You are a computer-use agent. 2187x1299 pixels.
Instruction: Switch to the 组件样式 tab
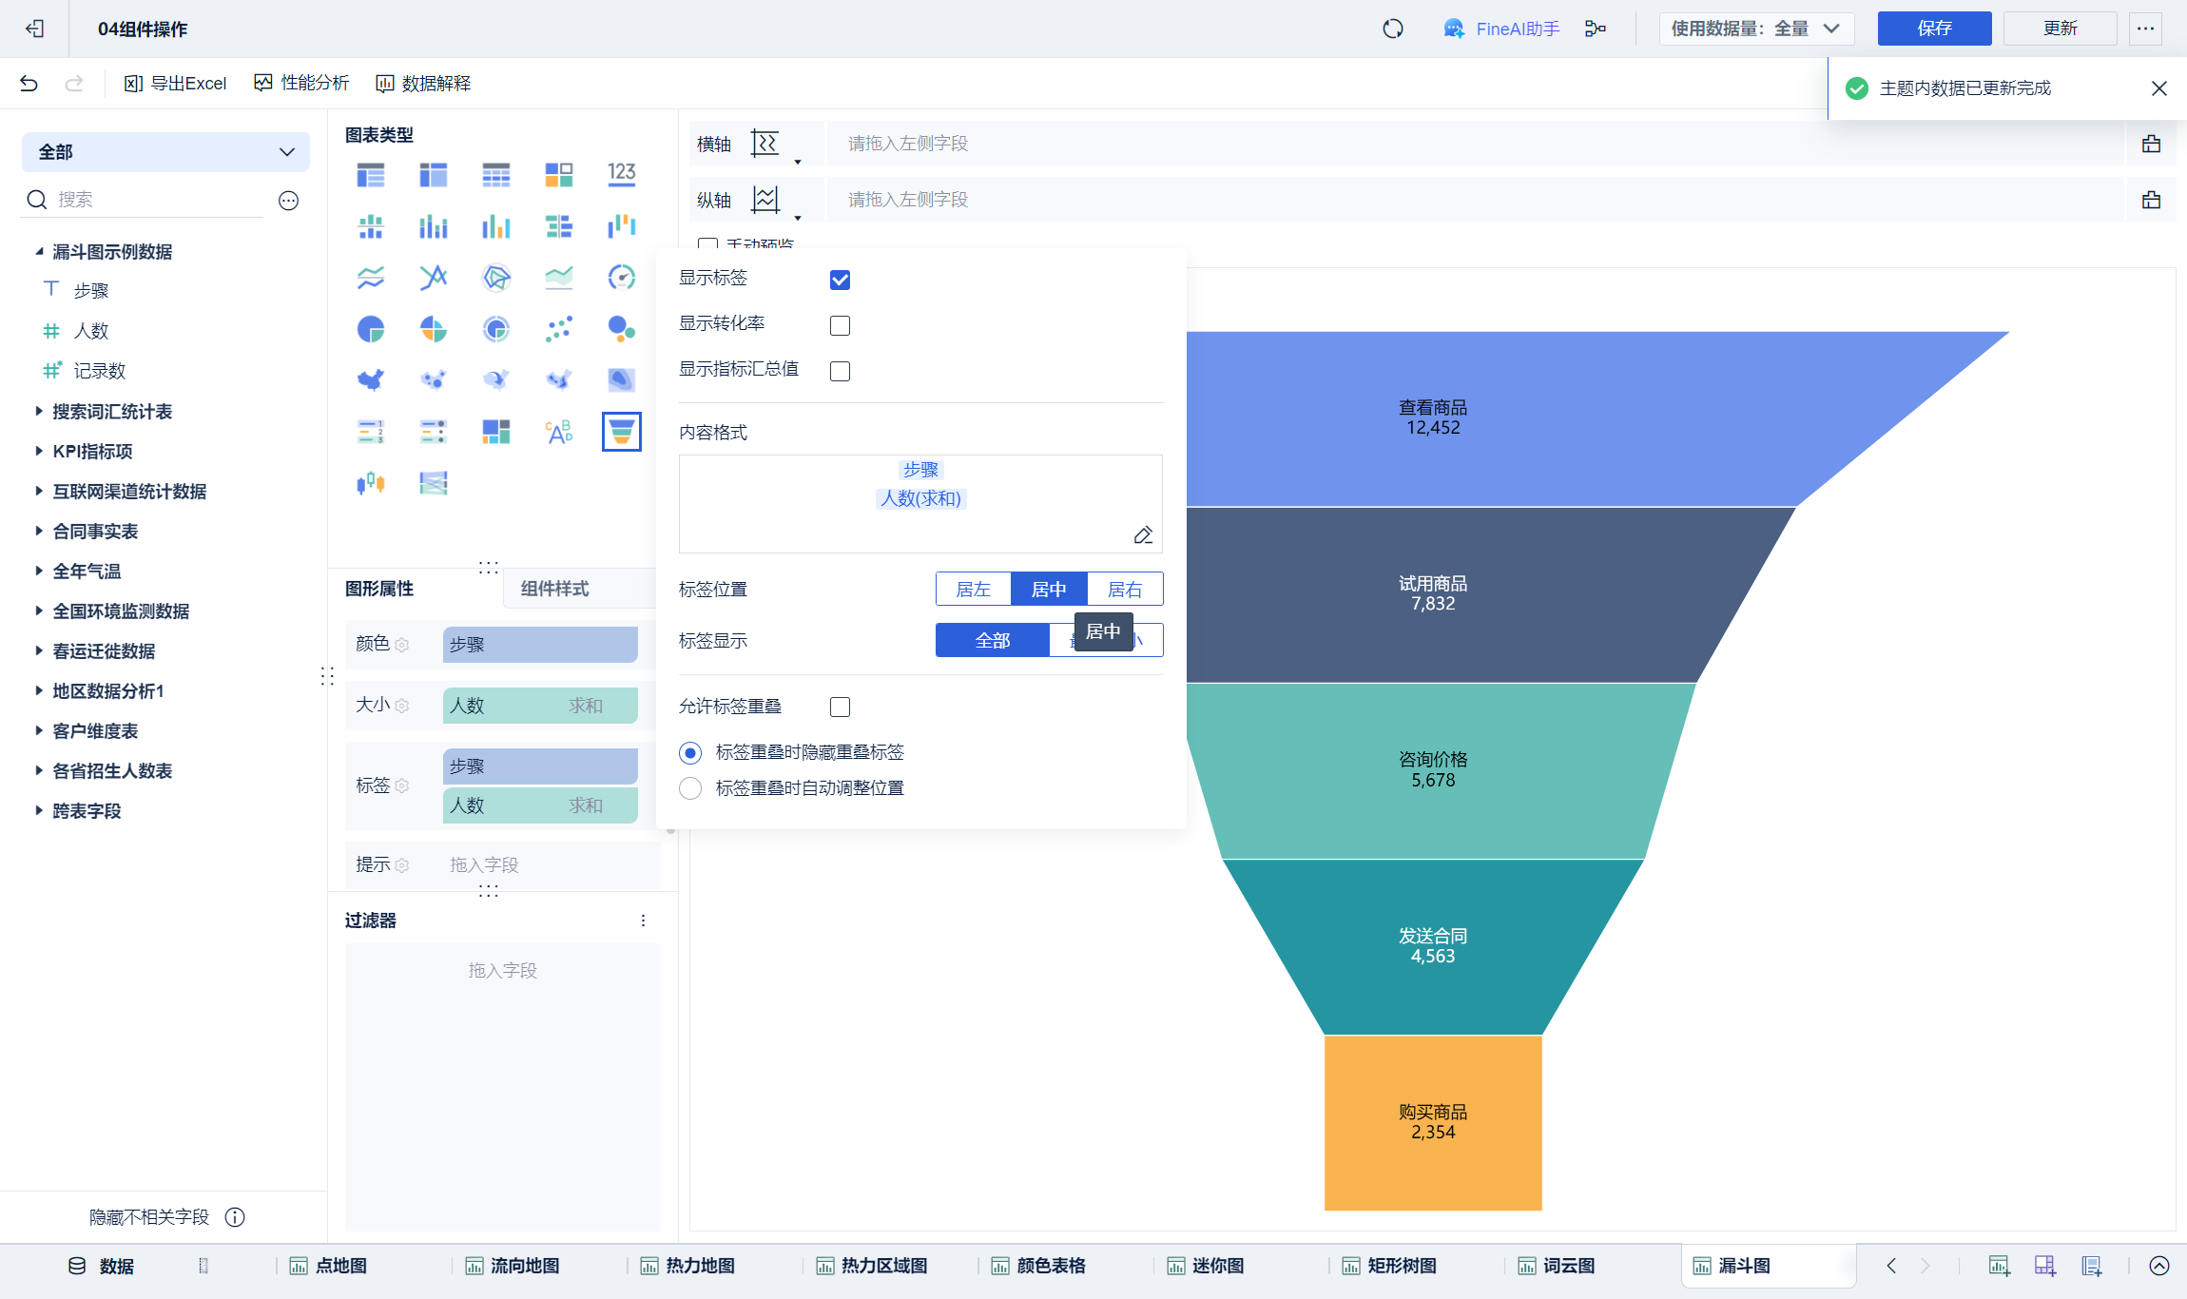click(554, 589)
